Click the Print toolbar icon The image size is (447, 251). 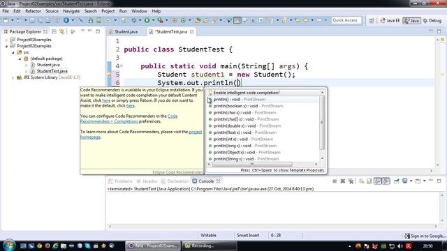pyautogui.click(x=48, y=20)
